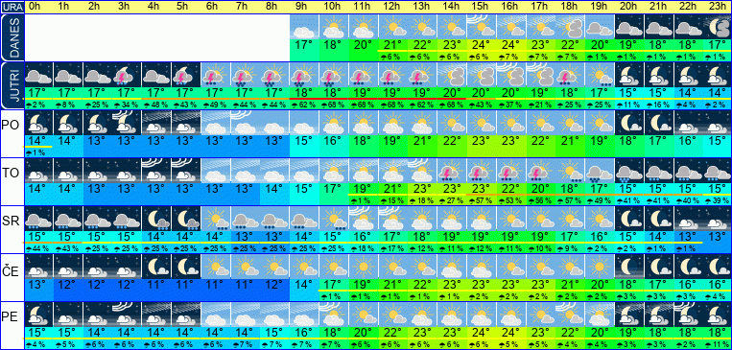Click the PO 0h moon with cloud icon
Screen dimensions: 732x350
tap(38, 123)
